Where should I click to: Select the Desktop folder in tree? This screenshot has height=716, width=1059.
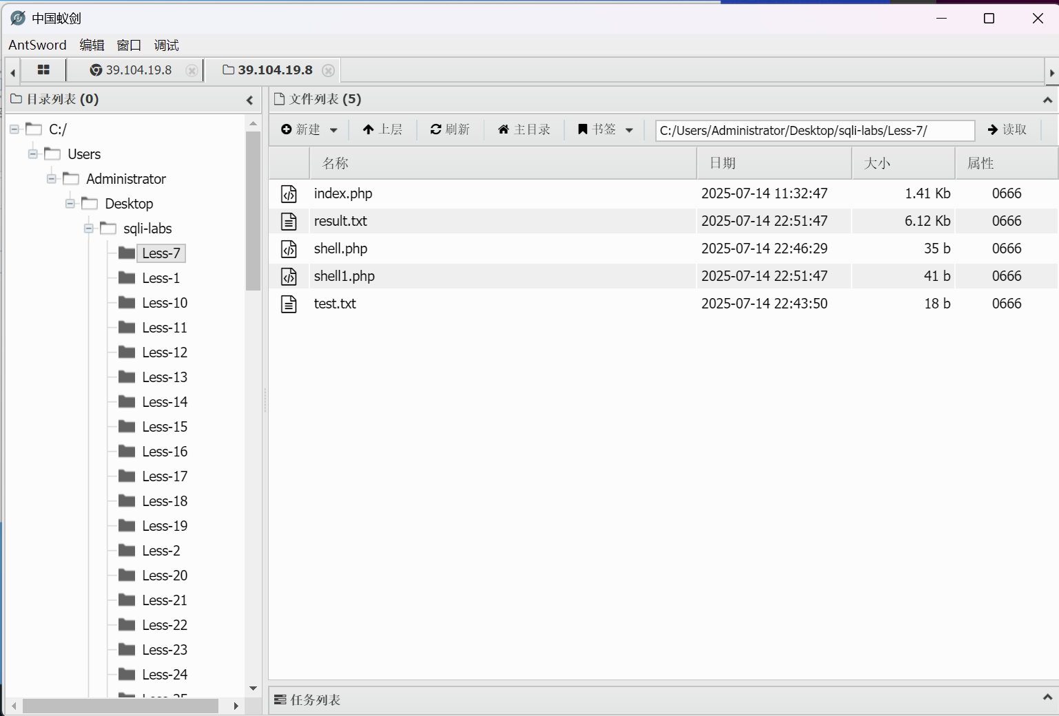129,204
